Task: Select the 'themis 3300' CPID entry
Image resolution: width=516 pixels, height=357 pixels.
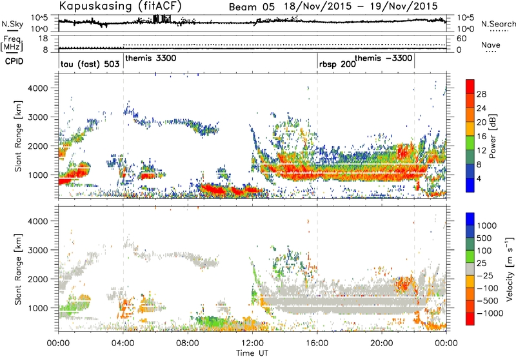Action: coord(151,58)
